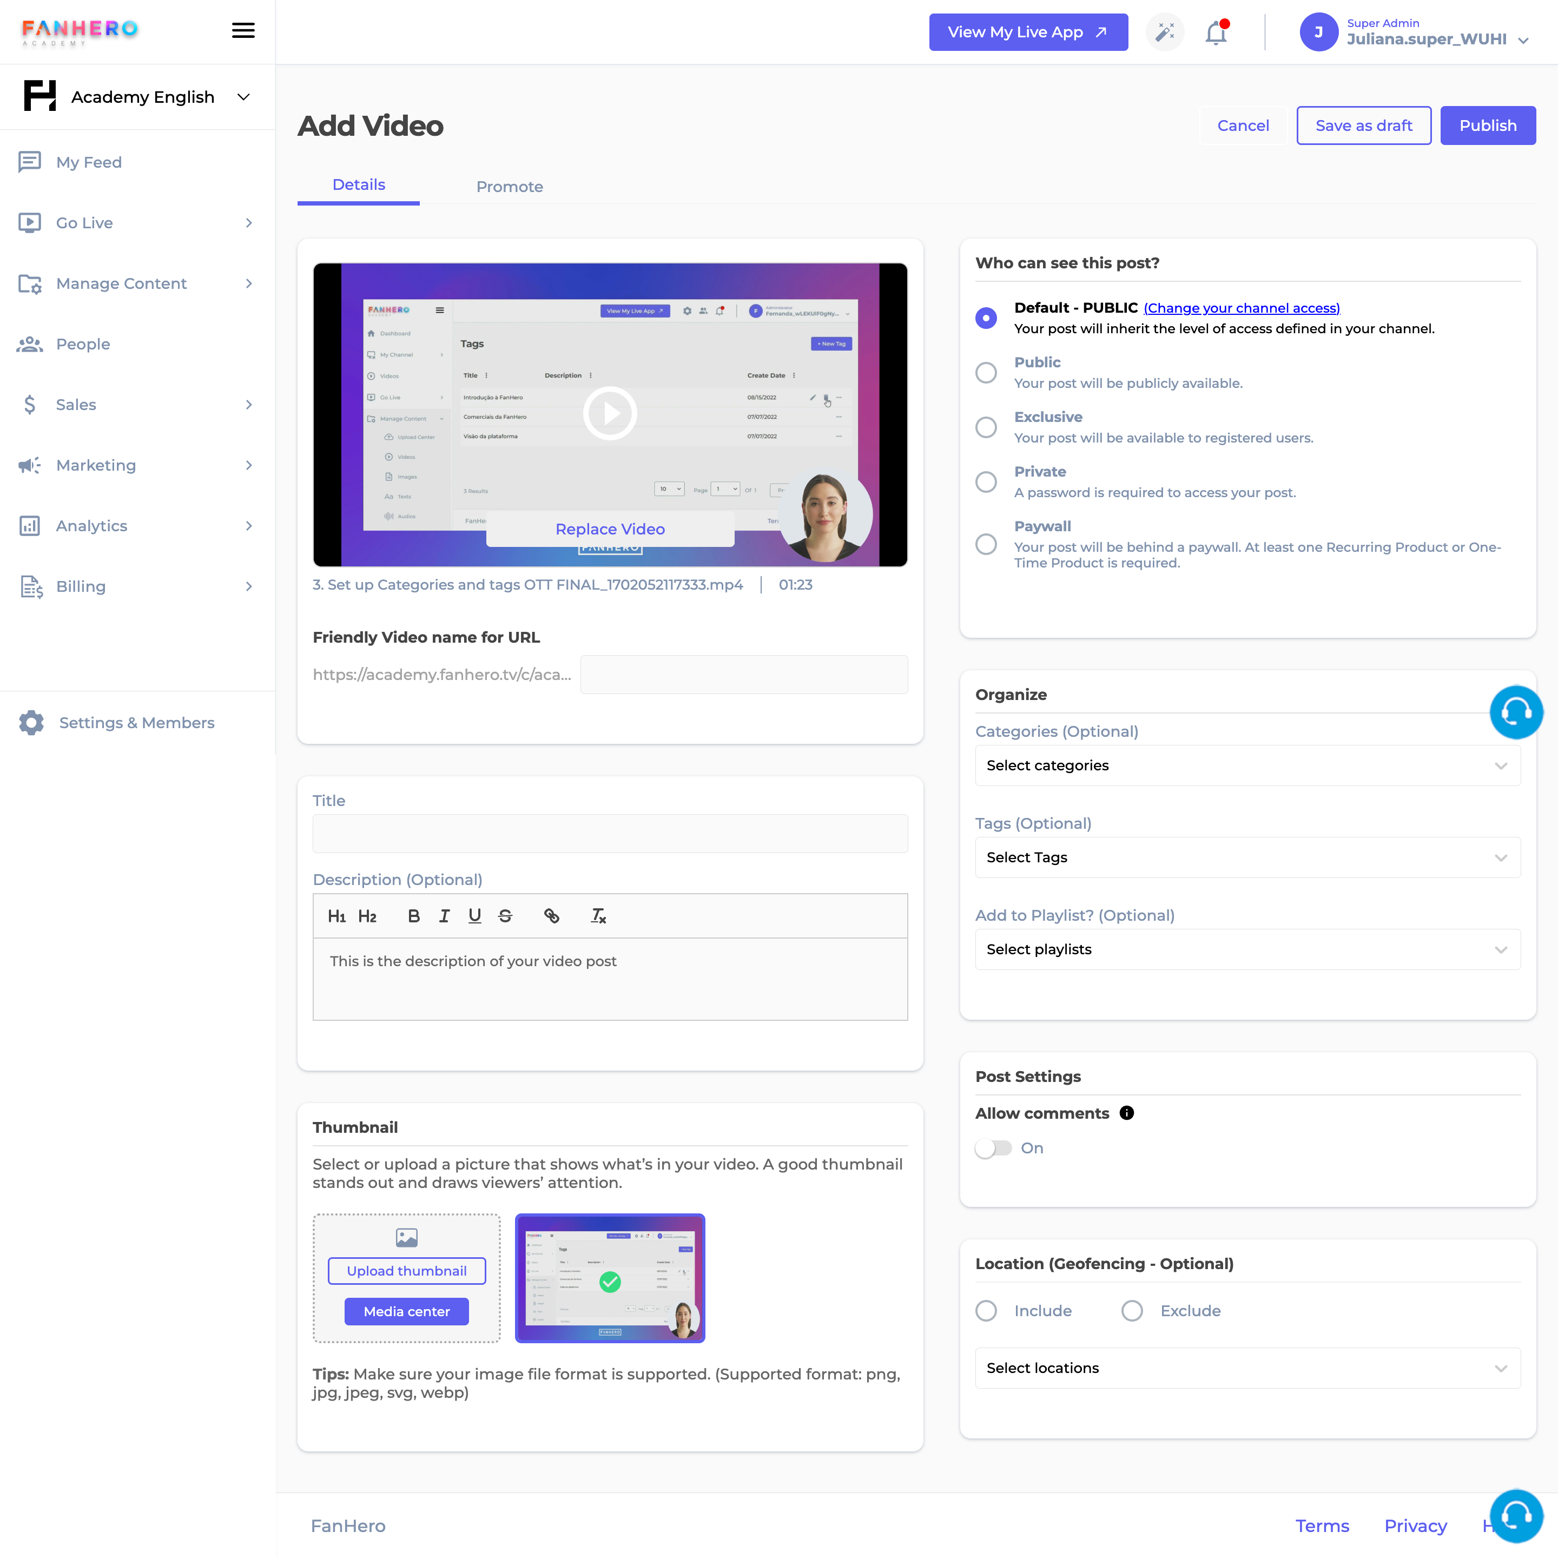This screenshot has height=1558, width=1558.
Task: Open the Select locations dropdown
Action: (x=1247, y=1368)
